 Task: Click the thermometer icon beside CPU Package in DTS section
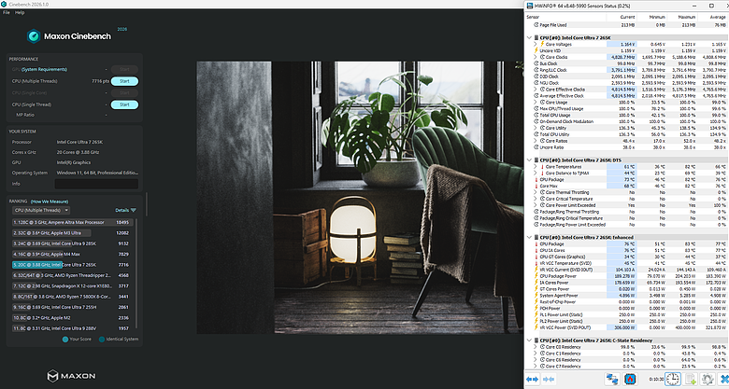pos(536,179)
